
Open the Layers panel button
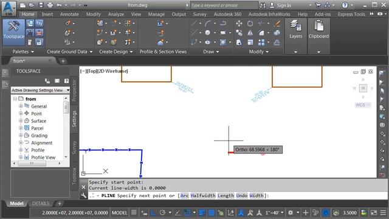point(296,36)
